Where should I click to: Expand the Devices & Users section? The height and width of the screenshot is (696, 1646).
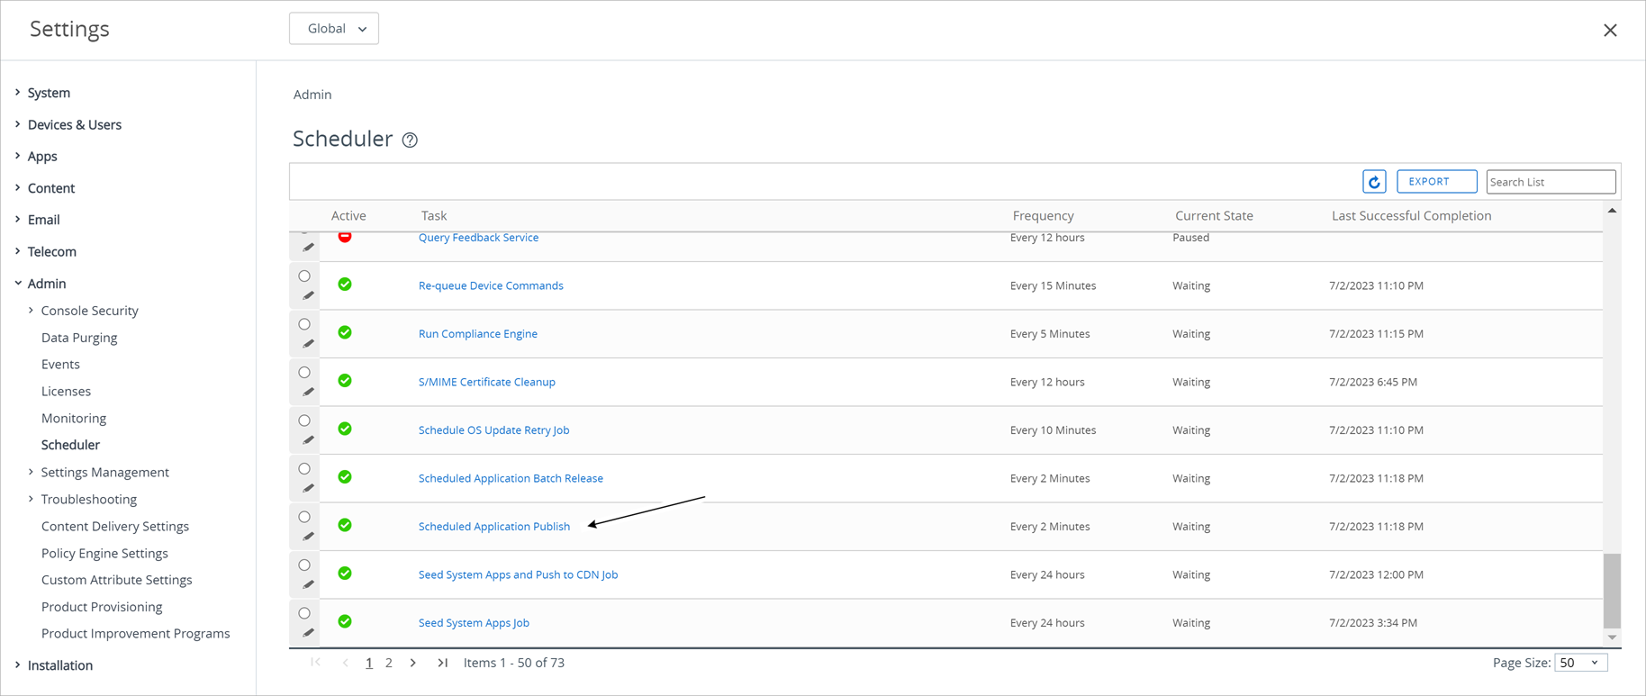[18, 124]
